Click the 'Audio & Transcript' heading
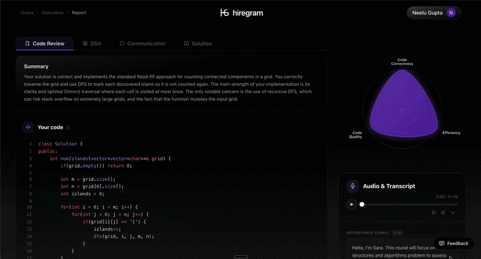The width and height of the screenshot is (481, 259). 389,186
